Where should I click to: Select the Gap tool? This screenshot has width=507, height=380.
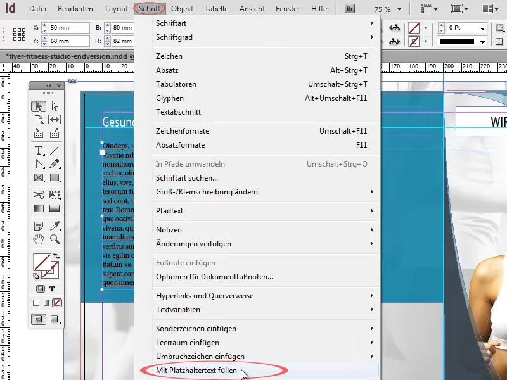click(55, 120)
